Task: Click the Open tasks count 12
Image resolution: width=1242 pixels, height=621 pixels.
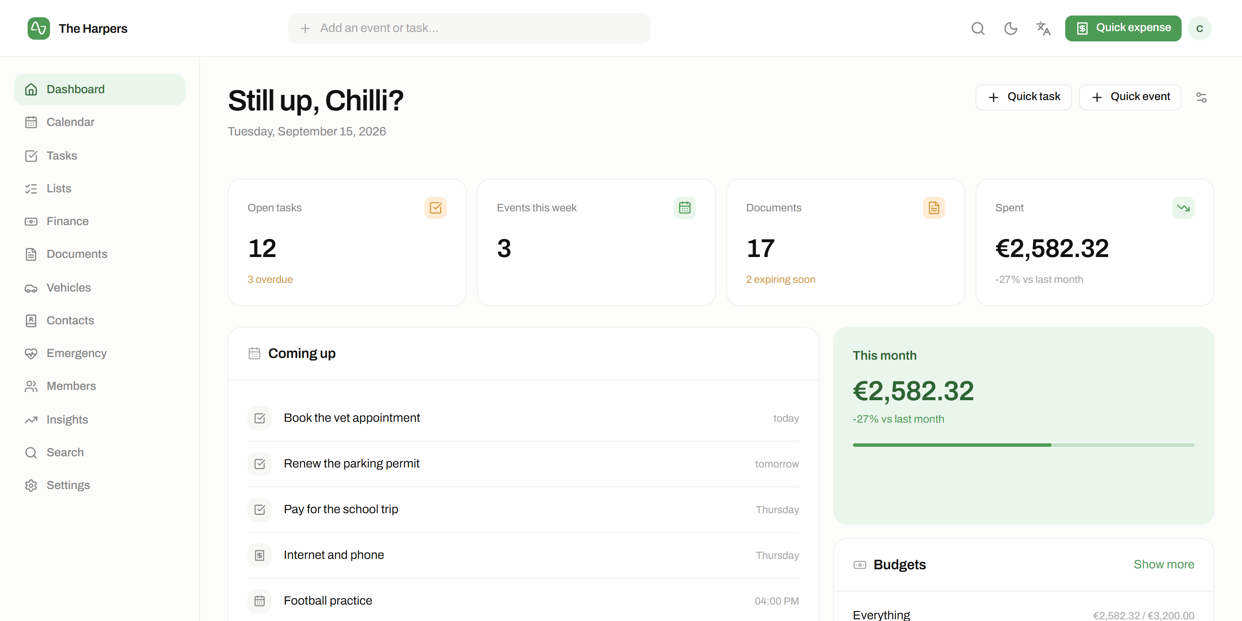Action: pos(262,248)
